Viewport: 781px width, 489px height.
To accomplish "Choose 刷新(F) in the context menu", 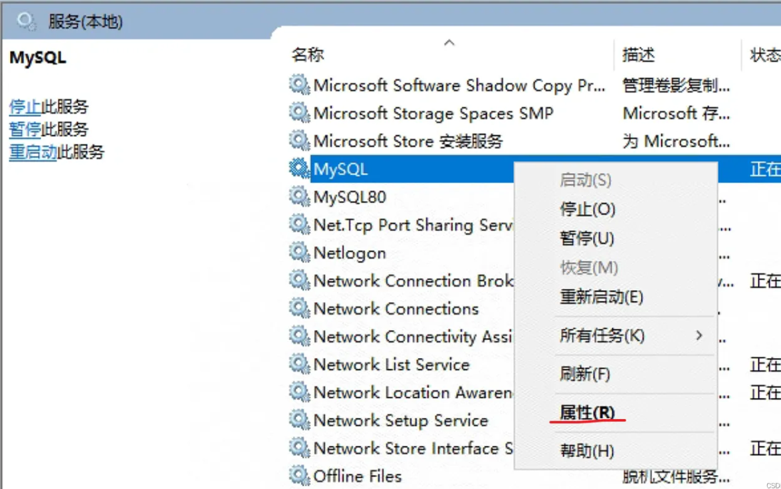I will coord(585,374).
